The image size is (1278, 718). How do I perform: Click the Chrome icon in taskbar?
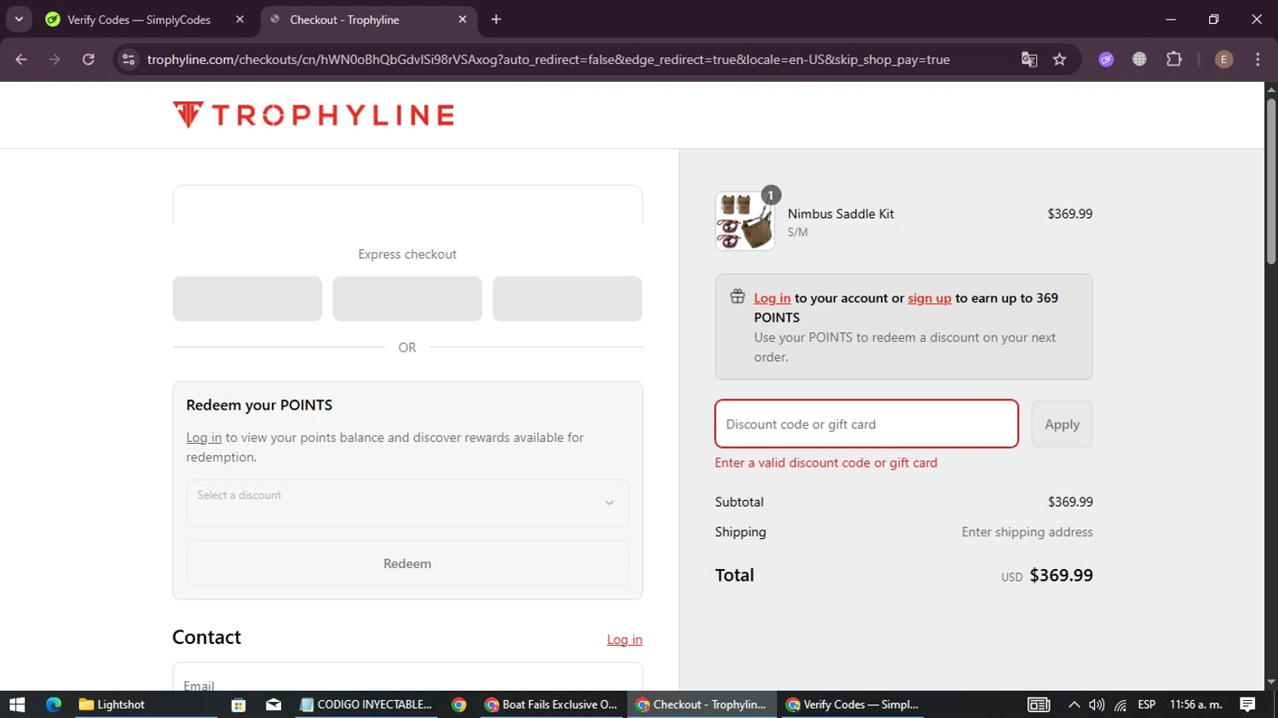pos(459,704)
